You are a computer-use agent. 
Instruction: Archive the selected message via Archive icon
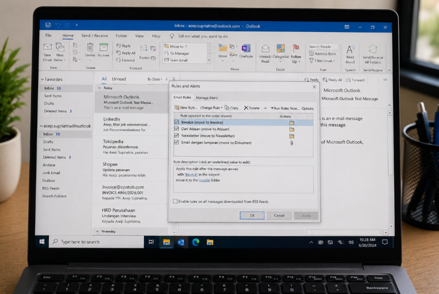tap(103, 47)
